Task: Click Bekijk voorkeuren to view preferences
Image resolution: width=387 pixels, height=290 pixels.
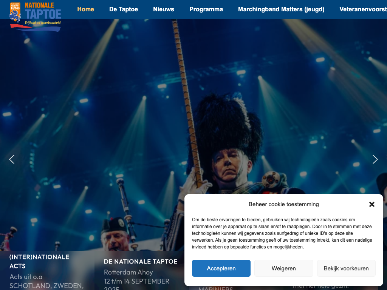Action: coord(346,268)
